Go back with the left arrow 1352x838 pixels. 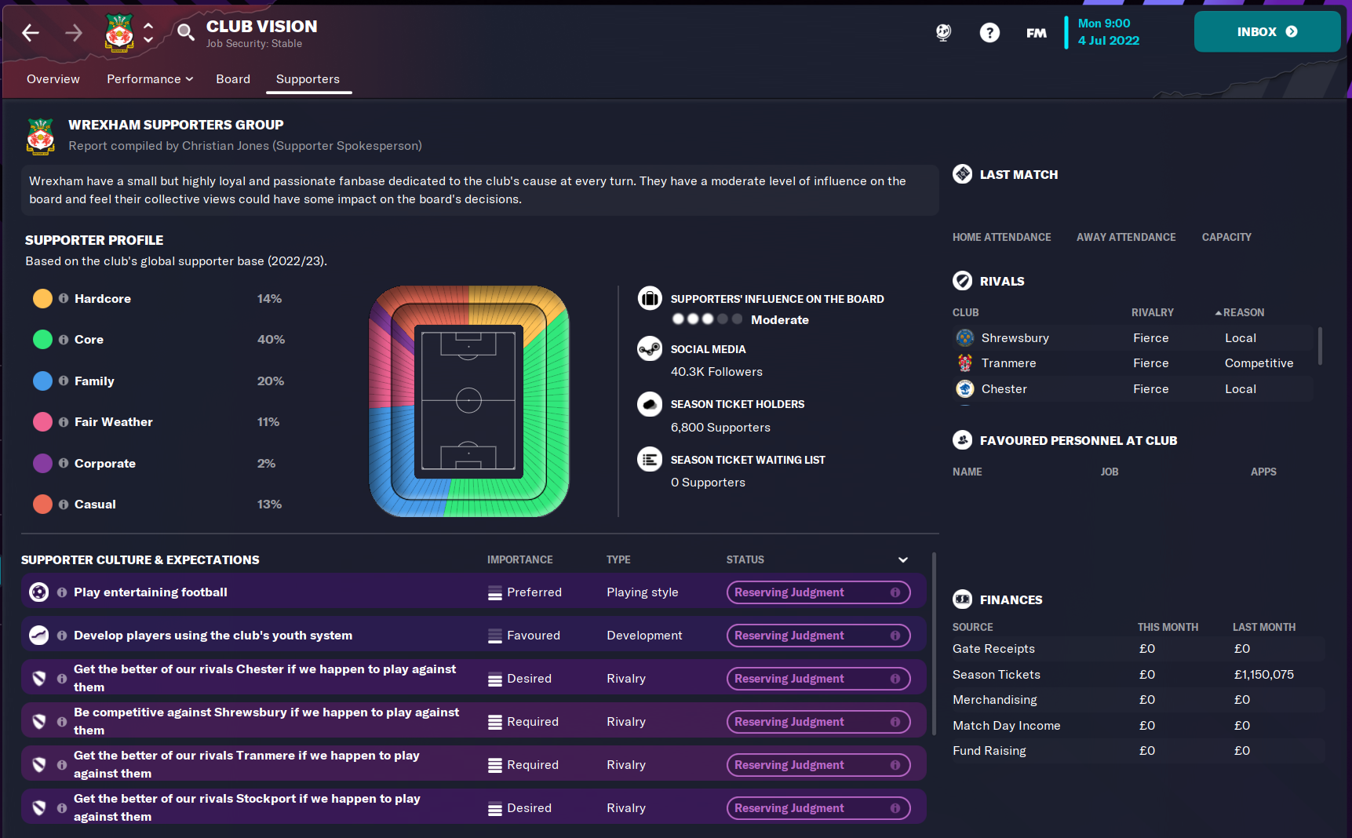[x=31, y=32]
